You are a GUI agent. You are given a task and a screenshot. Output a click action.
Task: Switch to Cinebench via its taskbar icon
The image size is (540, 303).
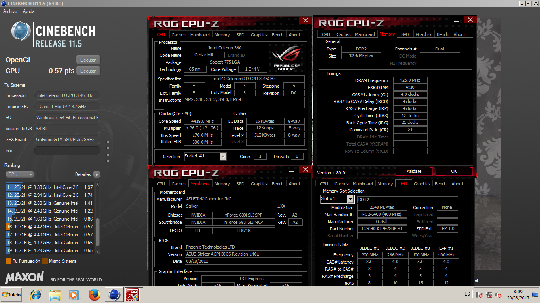pyautogui.click(x=114, y=294)
